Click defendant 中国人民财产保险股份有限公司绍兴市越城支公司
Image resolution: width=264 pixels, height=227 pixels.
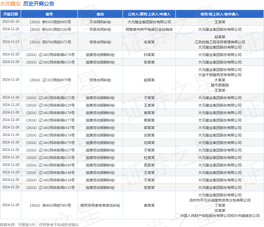tap(220, 216)
